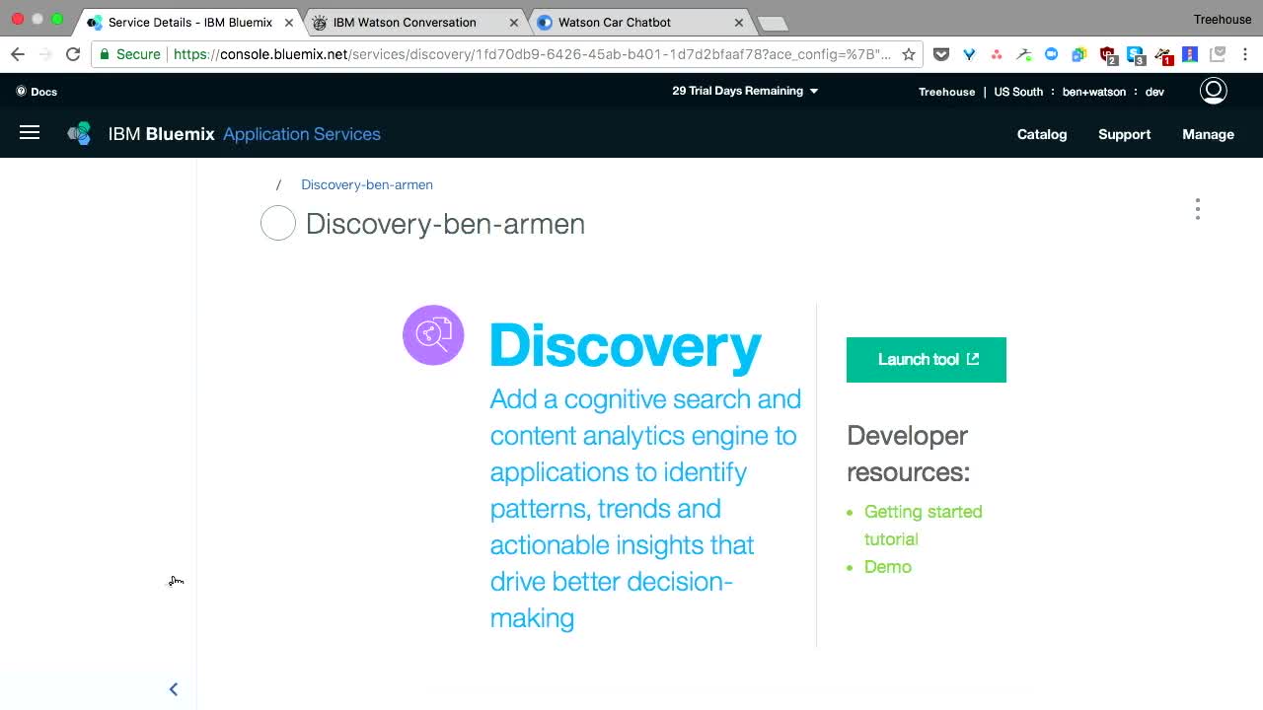Screen dimensions: 1263x710
Task: Click the US South region selector
Action: (1018, 92)
